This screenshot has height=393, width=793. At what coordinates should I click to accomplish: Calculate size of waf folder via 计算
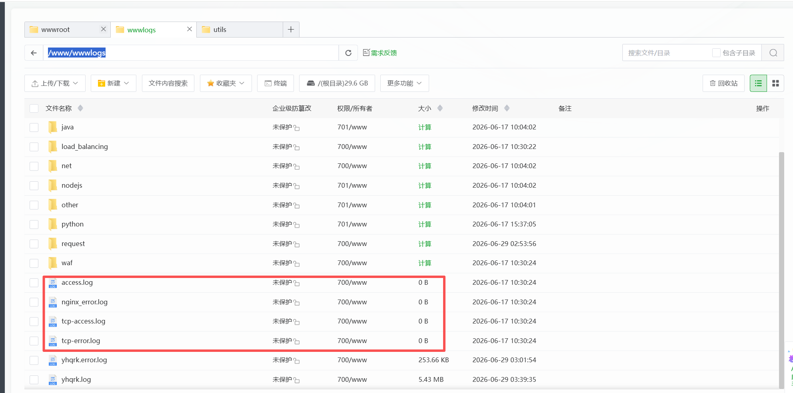point(425,263)
